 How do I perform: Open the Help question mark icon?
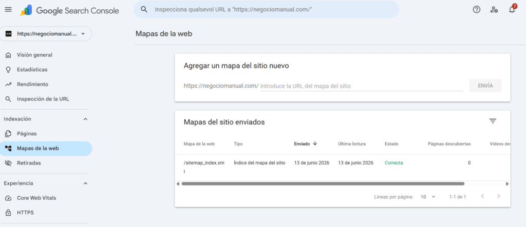tap(476, 10)
